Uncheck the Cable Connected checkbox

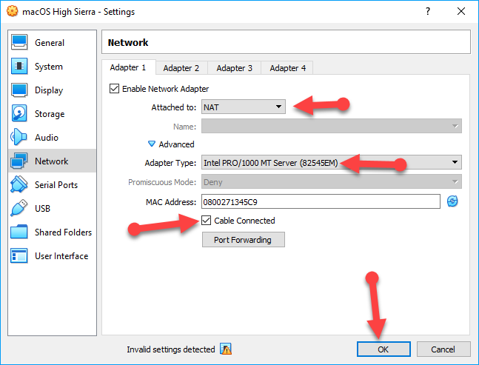tap(207, 221)
